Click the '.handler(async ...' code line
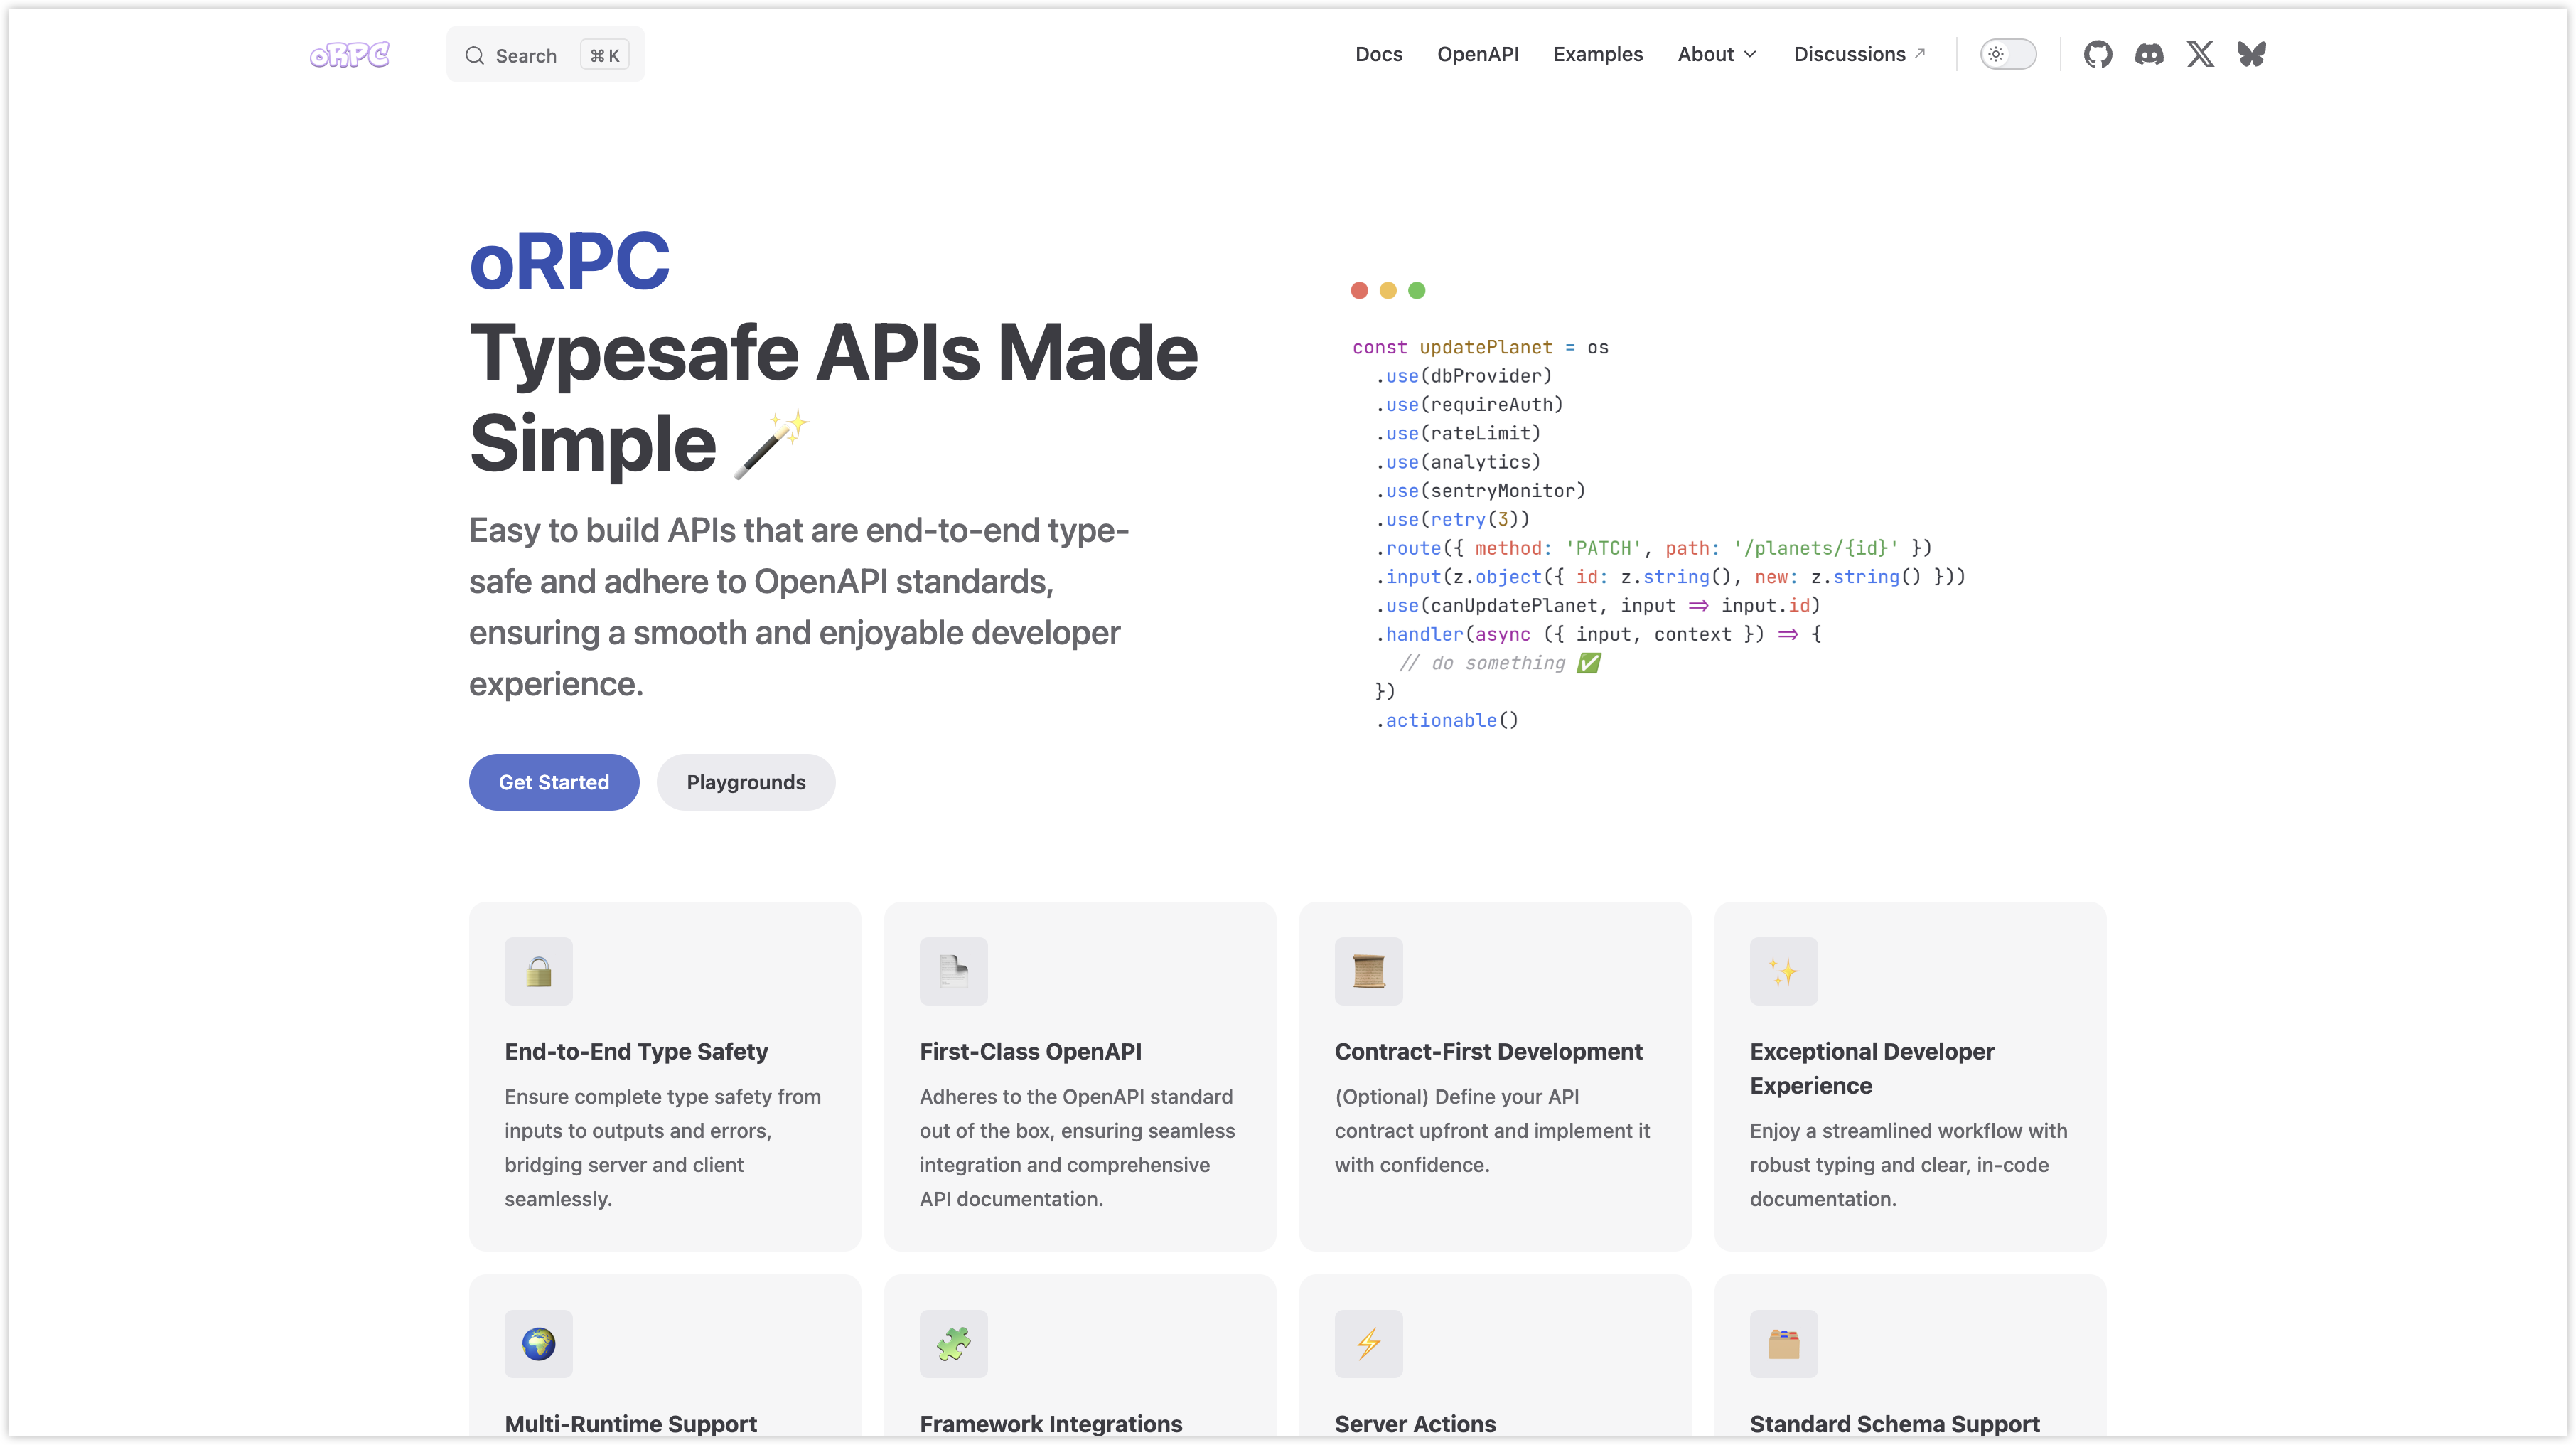 point(1598,634)
